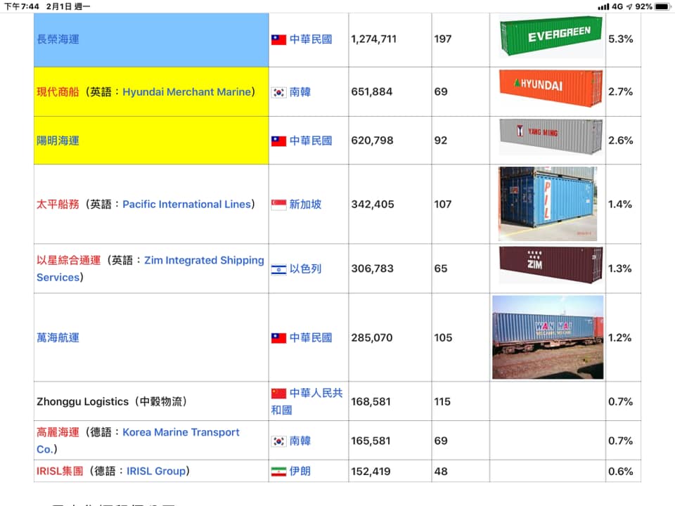Select the 1,274,711 capacity value

click(373, 39)
